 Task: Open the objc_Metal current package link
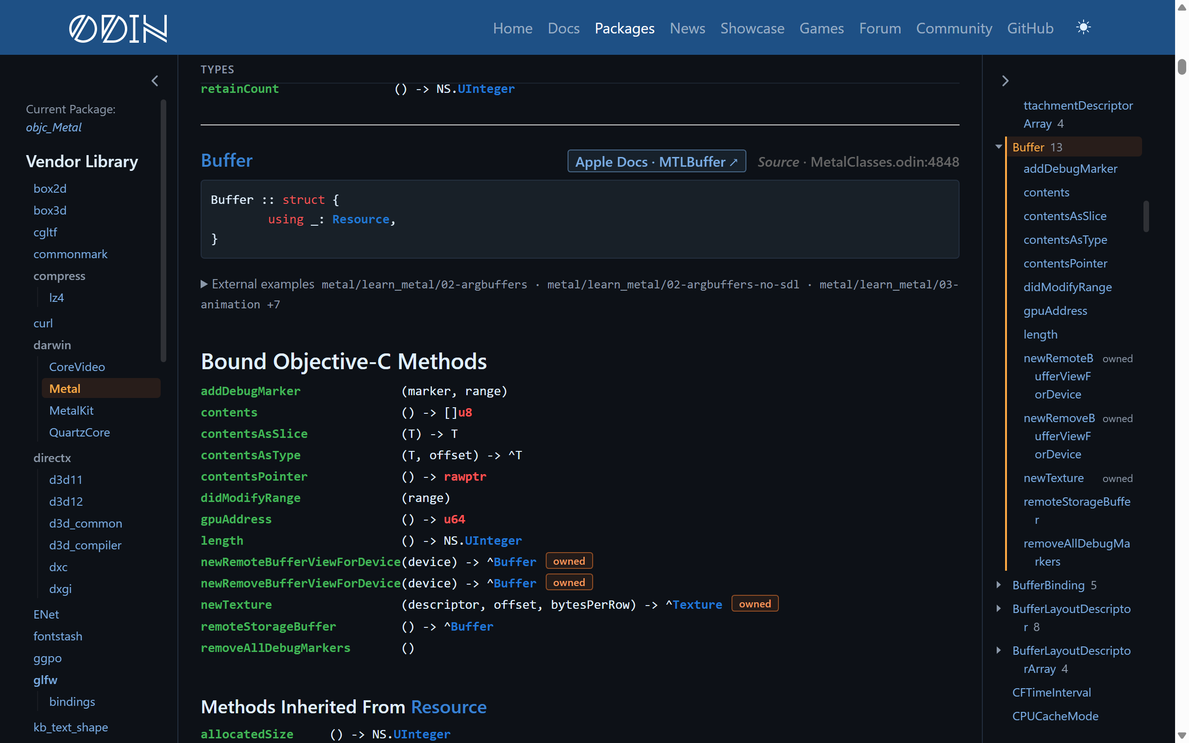(x=53, y=127)
